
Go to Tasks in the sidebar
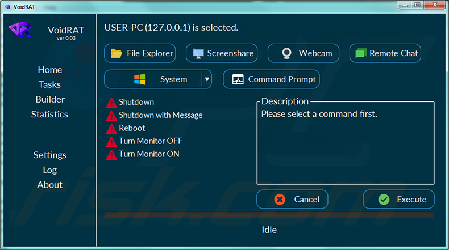coord(50,84)
